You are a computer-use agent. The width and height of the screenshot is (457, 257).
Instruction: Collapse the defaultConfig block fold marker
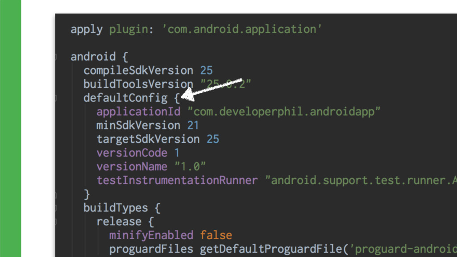point(56,98)
